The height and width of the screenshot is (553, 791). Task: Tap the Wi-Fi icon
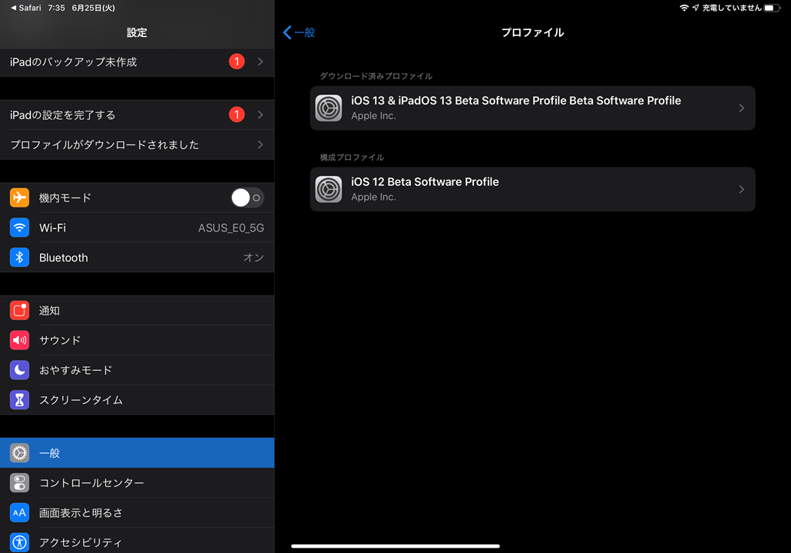(19, 227)
